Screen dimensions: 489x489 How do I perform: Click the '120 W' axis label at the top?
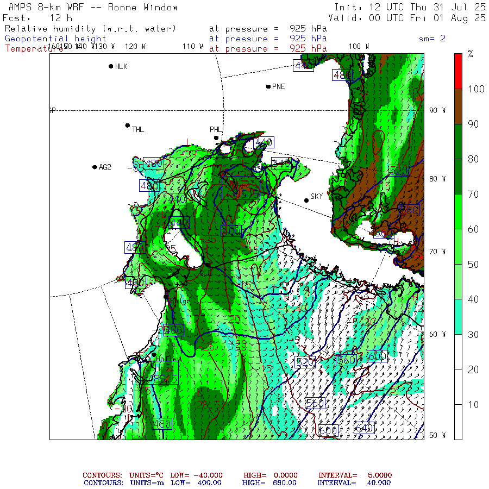135,46
